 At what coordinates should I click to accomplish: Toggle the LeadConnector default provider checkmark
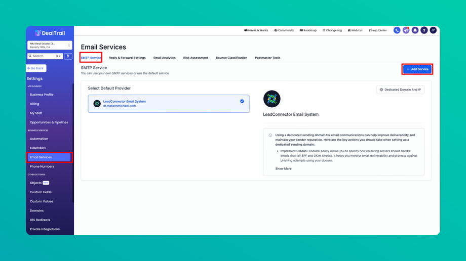(x=242, y=101)
